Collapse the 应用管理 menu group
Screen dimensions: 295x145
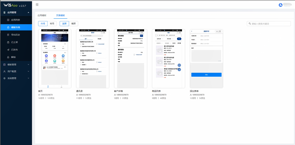[16, 12]
